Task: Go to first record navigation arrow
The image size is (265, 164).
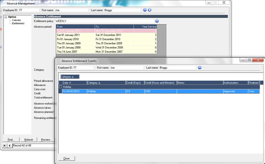Action: [5, 146]
